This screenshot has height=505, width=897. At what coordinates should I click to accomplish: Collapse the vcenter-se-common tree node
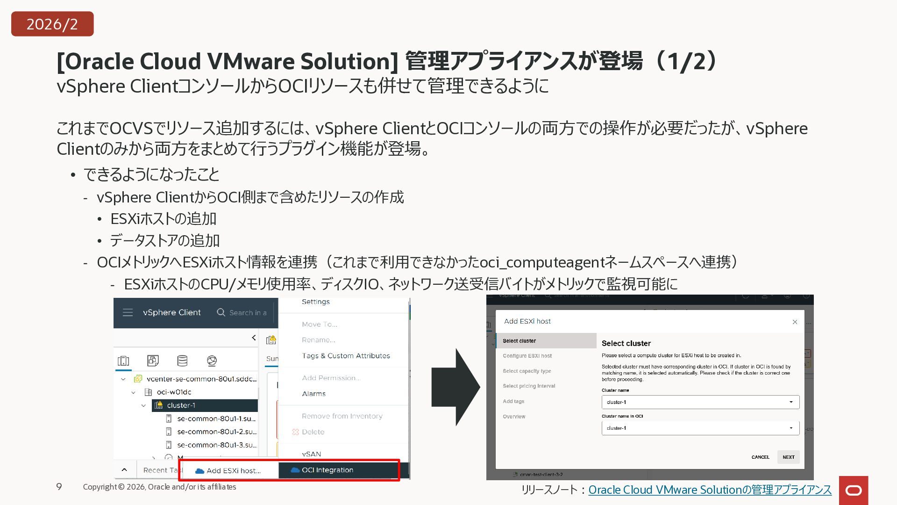123,379
